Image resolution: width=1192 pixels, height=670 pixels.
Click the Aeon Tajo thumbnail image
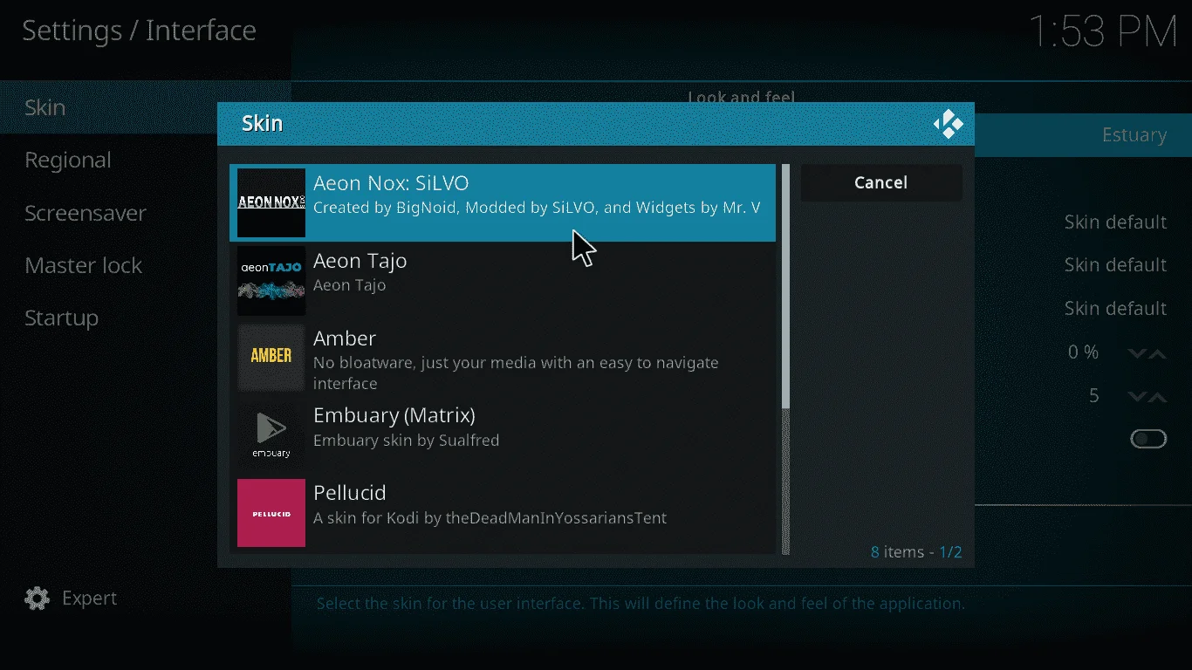[x=271, y=280]
